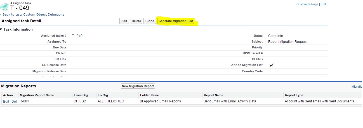Create a New Migration Report
This screenshot has width=363, height=128.
click(x=138, y=86)
